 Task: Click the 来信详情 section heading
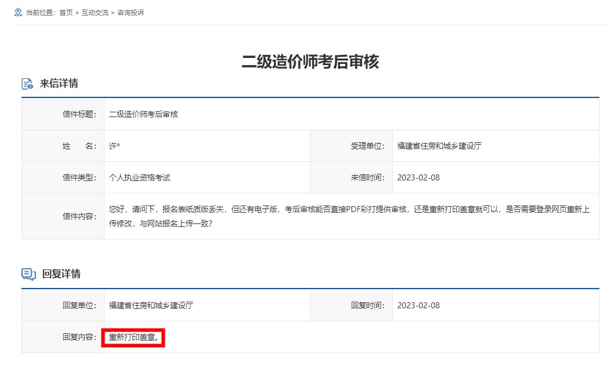pyautogui.click(x=59, y=84)
